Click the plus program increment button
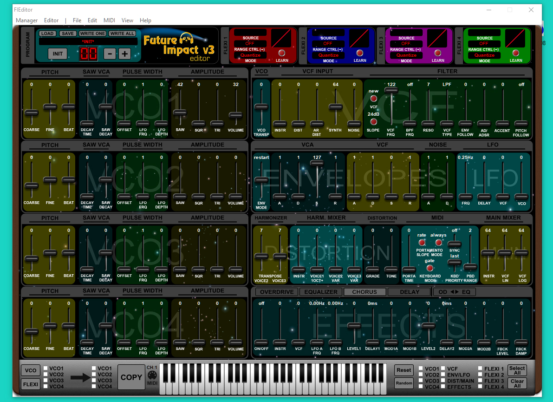553x402 pixels. [124, 53]
